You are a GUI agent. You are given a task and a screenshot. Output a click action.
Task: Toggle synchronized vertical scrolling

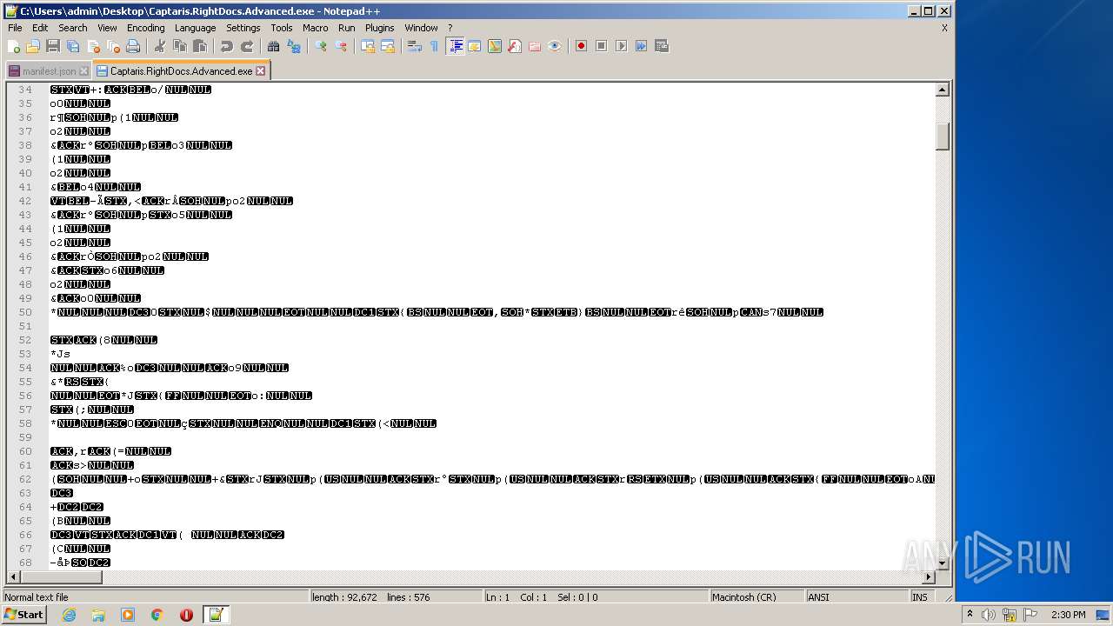point(368,46)
